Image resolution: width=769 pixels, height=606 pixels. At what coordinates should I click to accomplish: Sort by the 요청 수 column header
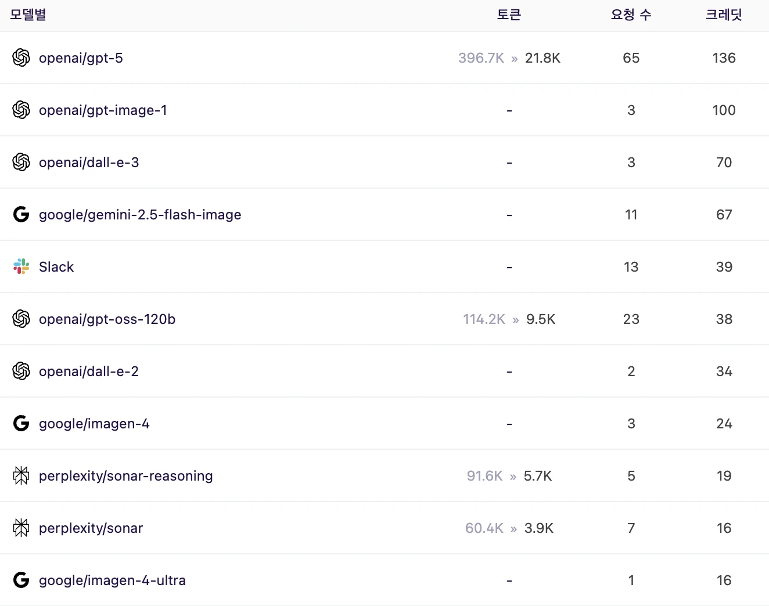631,15
